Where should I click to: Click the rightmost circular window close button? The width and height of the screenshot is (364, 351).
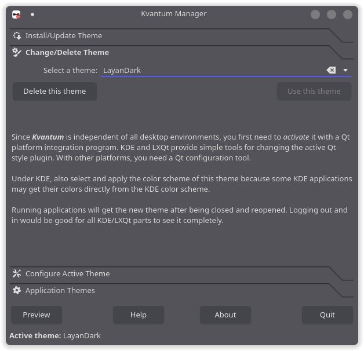pyautogui.click(x=347, y=14)
